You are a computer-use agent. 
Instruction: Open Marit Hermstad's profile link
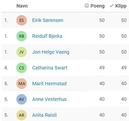(x=49, y=84)
